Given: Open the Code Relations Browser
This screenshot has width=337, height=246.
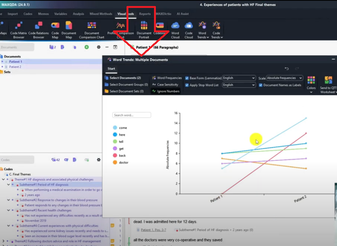Looking at the screenshot, I should (38, 30).
